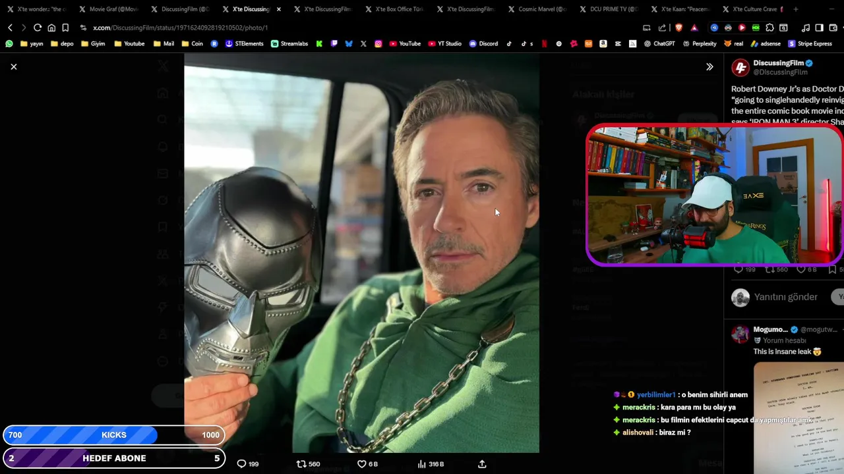Open the Twitch bookmark icon
The height and width of the screenshot is (474, 844).
click(x=334, y=43)
